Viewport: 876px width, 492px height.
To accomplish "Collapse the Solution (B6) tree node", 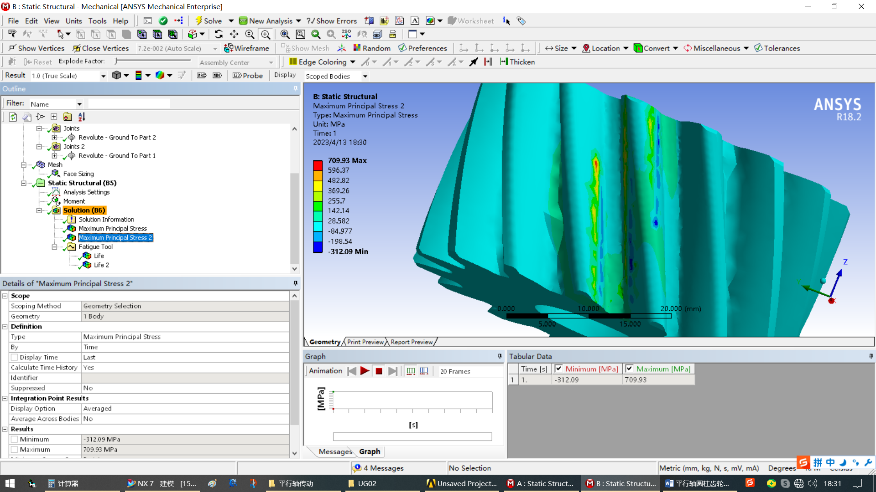I will tap(39, 210).
